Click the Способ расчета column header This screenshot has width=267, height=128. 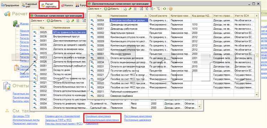pos(159,16)
